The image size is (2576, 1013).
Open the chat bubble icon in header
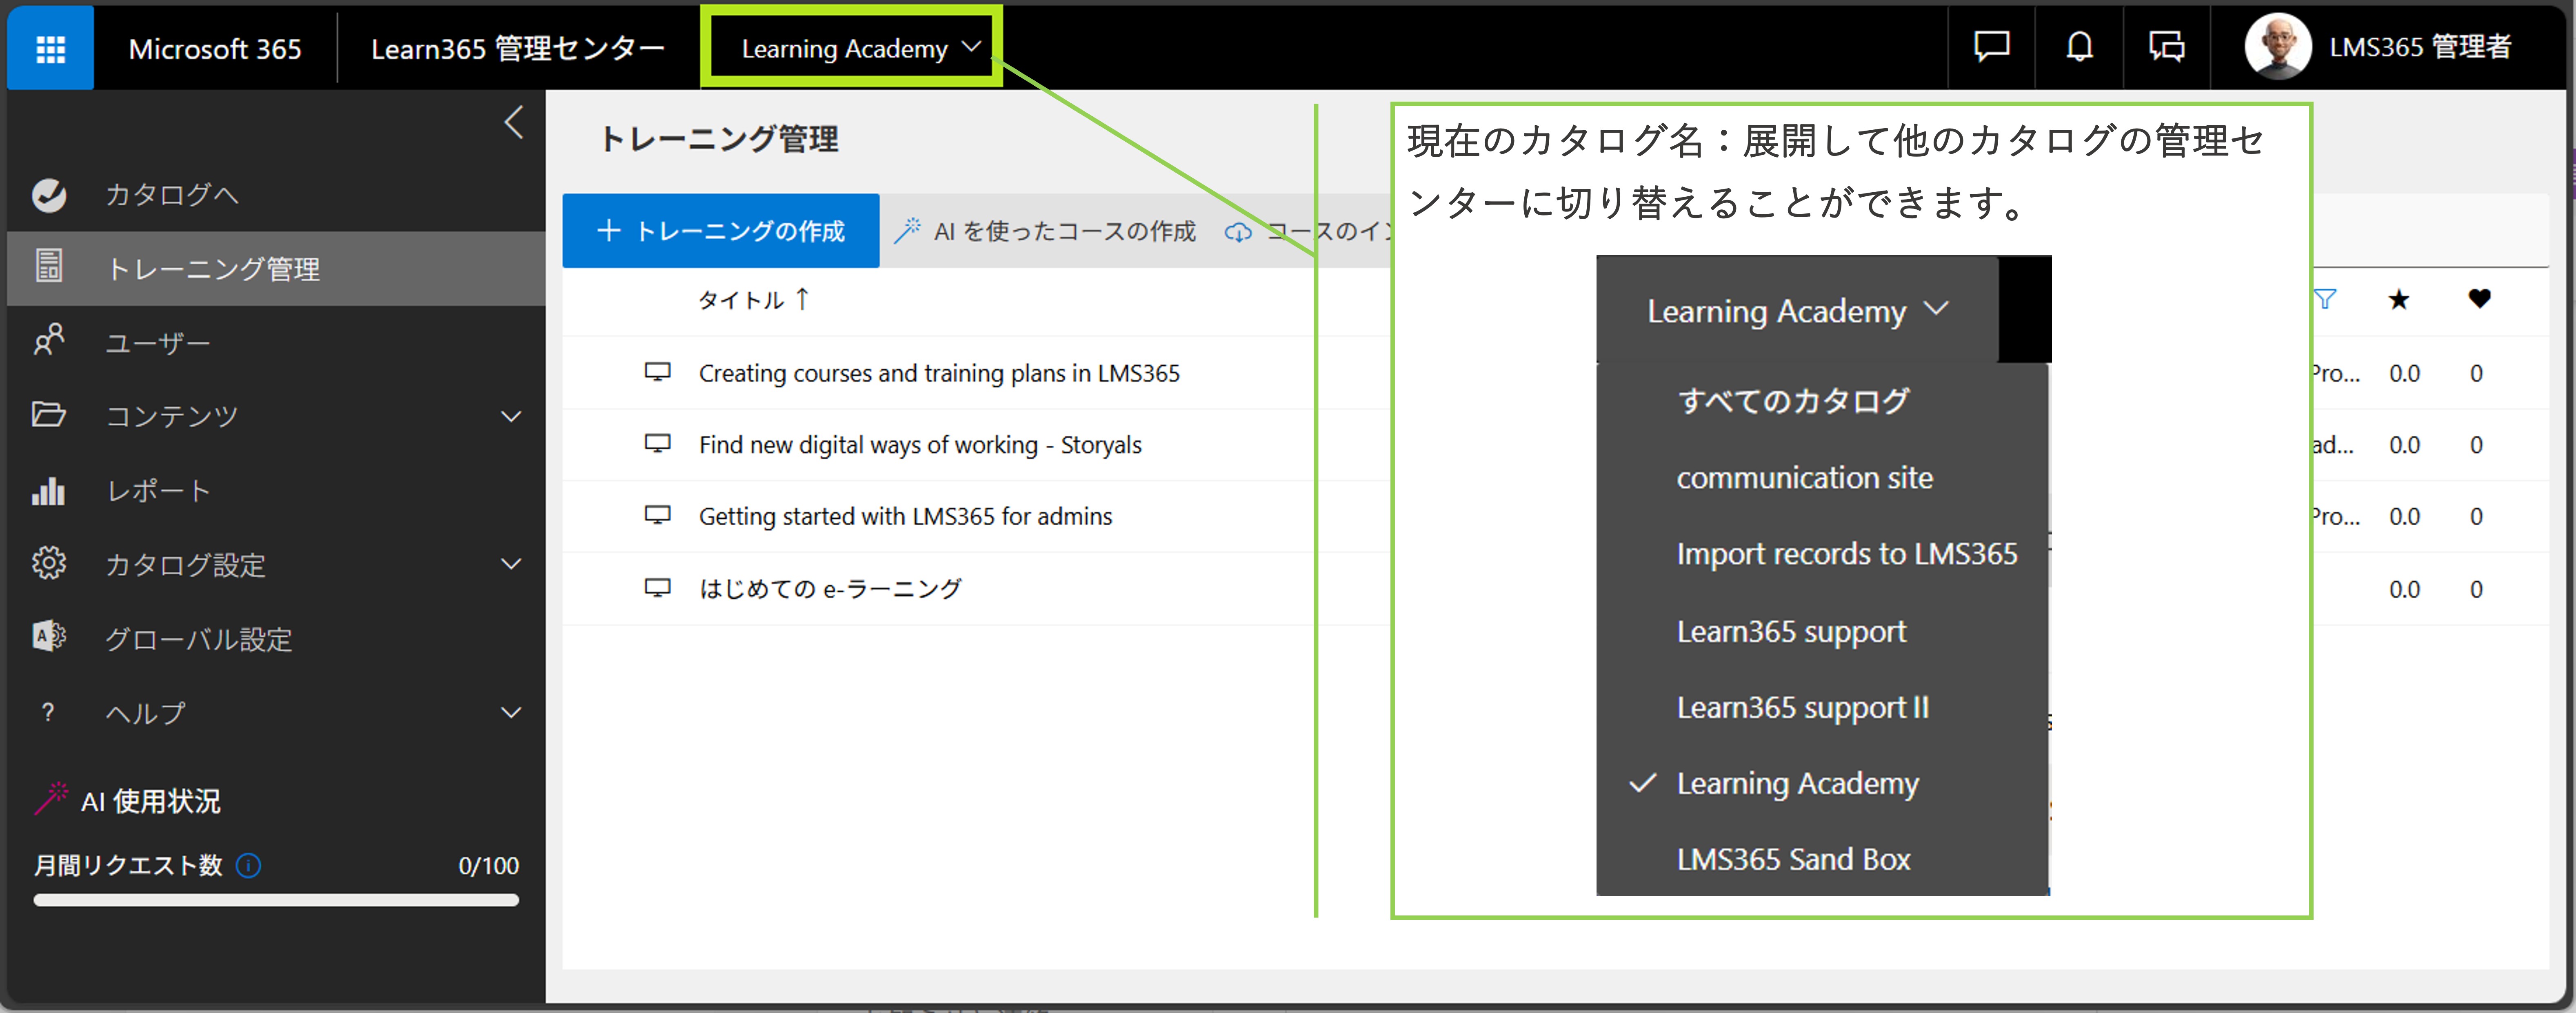(x=1991, y=47)
